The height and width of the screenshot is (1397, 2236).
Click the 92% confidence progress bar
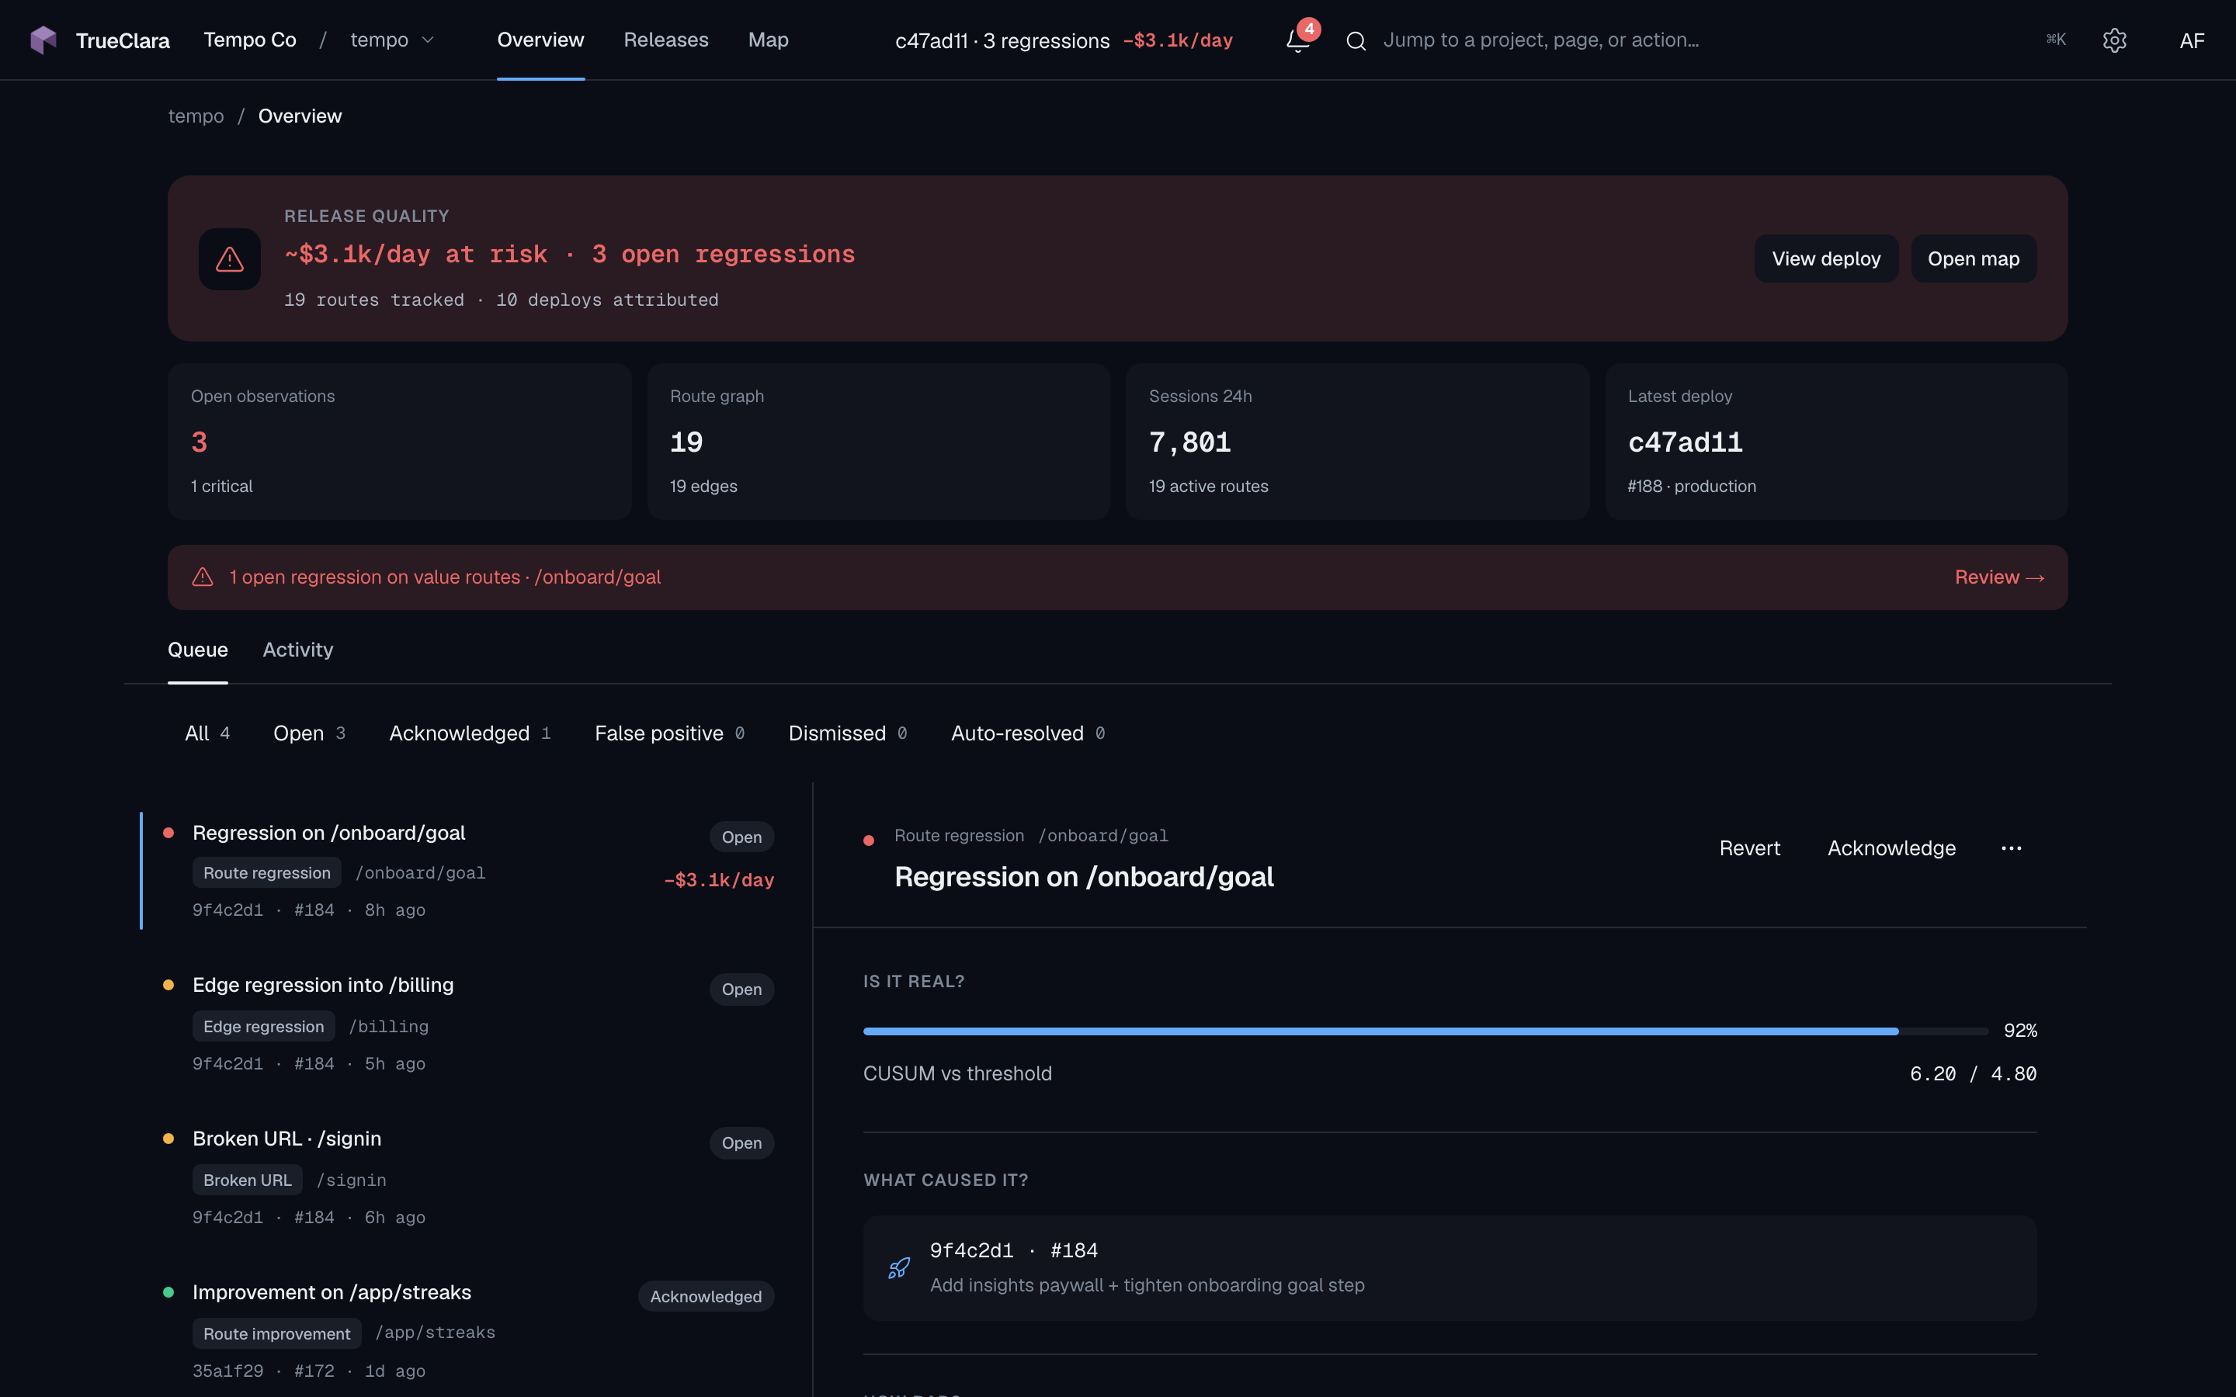point(1425,1030)
